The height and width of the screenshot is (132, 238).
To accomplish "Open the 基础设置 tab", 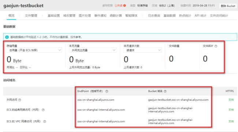I will [53, 15].
